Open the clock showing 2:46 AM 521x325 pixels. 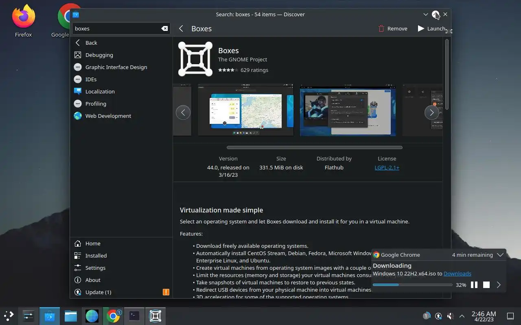(484, 316)
